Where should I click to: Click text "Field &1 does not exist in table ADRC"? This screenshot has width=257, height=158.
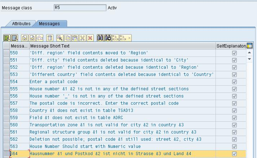pos(76,118)
